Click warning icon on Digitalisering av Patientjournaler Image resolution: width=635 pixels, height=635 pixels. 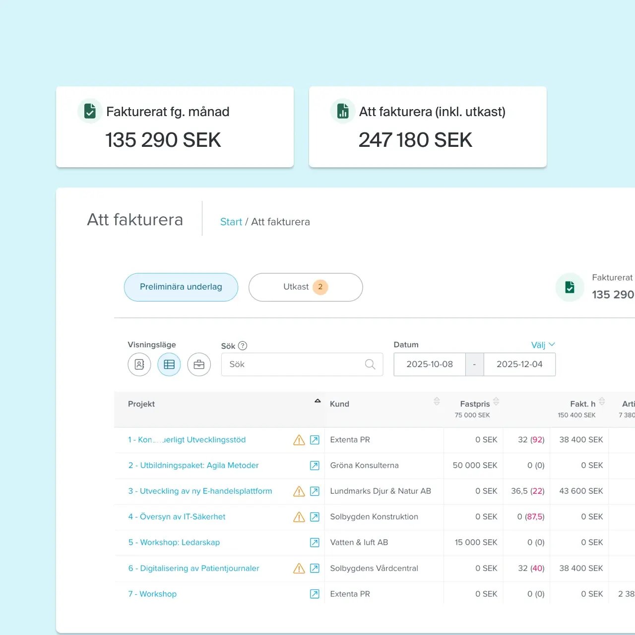coord(299,569)
